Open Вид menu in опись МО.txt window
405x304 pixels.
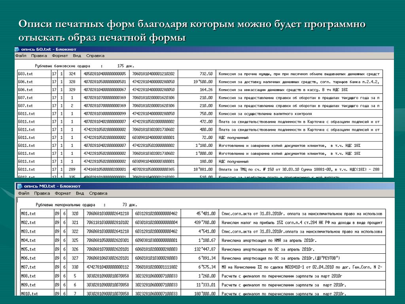80,193
